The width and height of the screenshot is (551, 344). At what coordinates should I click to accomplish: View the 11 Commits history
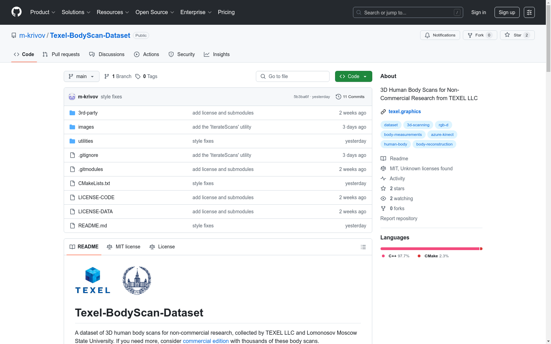[x=350, y=97]
